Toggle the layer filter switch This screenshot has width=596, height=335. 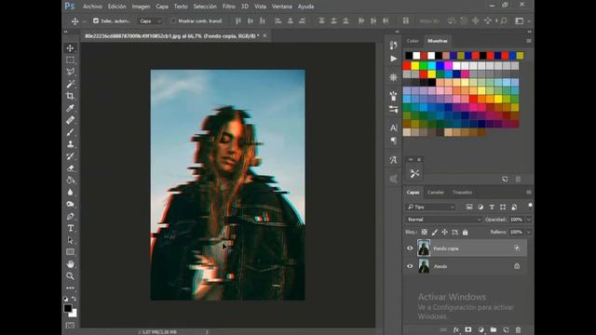coord(530,206)
